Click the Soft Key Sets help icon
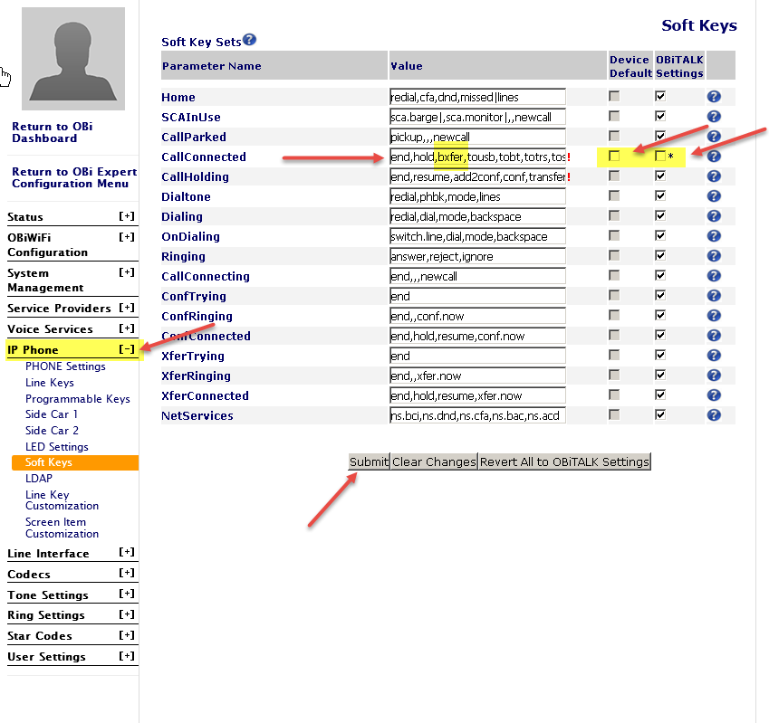Screen dimensions: 769x723 pos(249,39)
